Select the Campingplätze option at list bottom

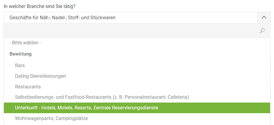pyautogui.click(x=137, y=118)
